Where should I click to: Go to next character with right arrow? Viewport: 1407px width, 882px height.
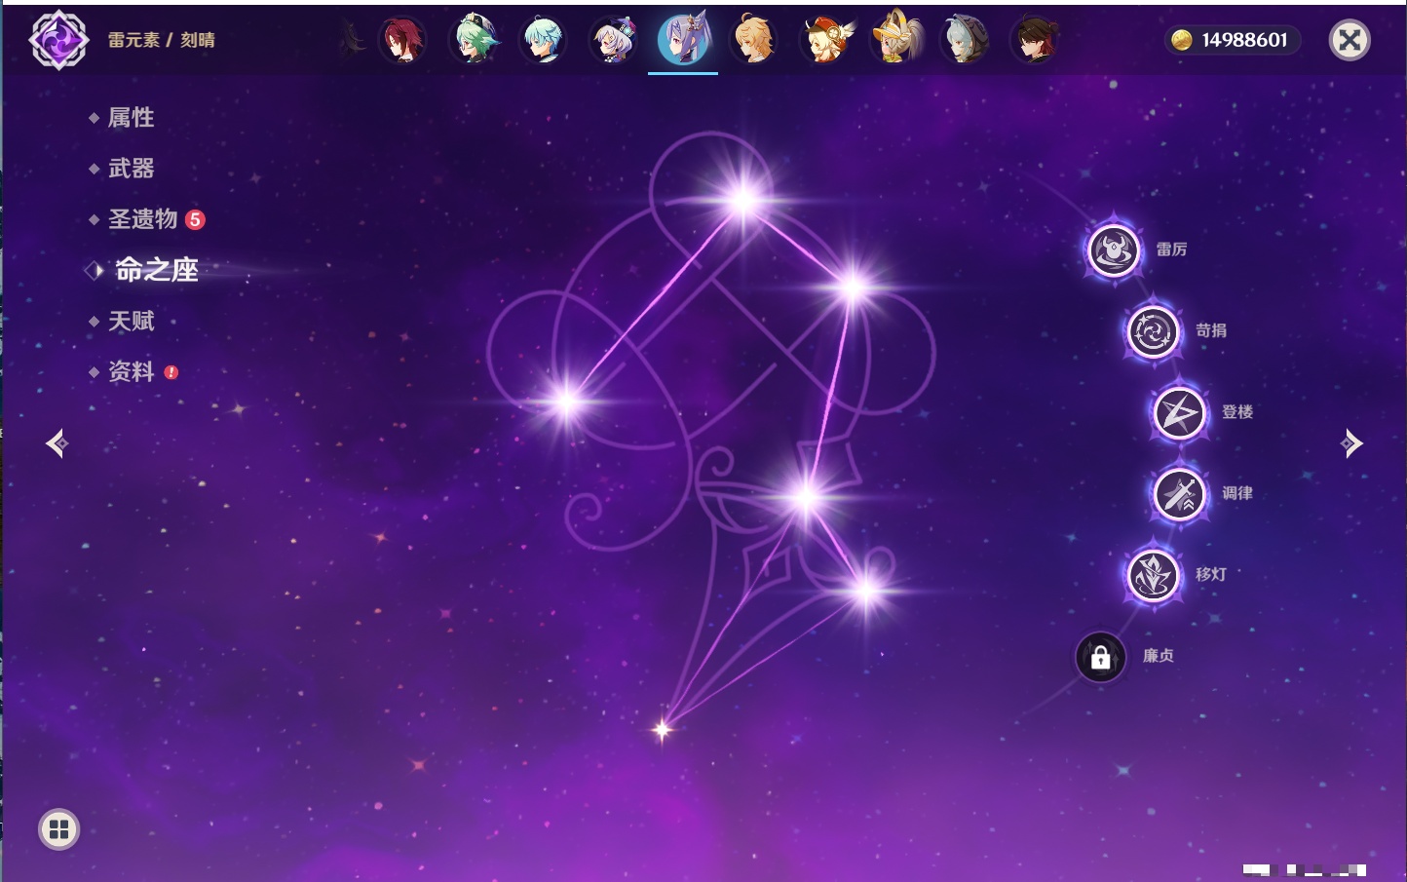(1351, 443)
